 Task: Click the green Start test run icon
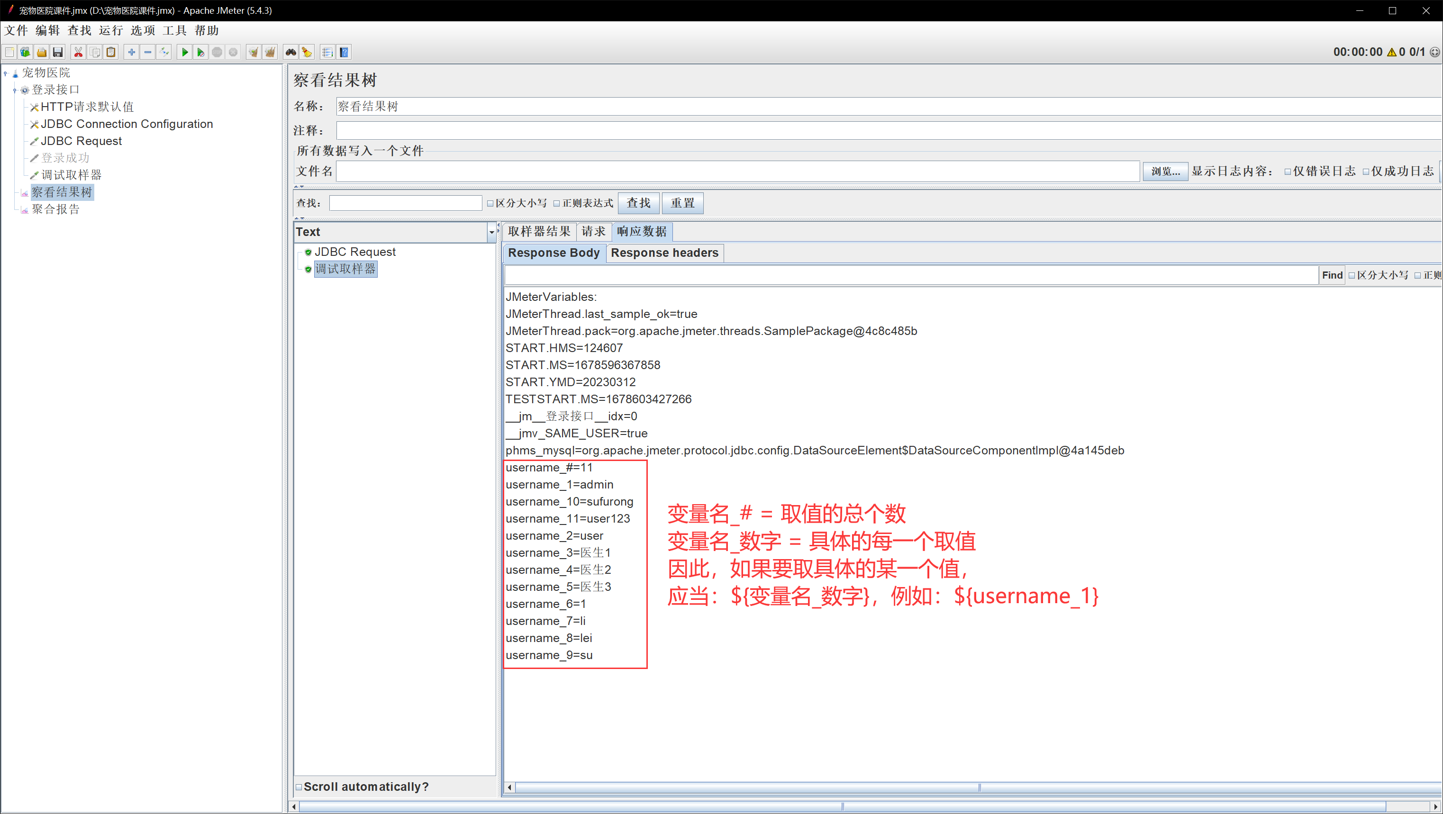click(x=184, y=52)
